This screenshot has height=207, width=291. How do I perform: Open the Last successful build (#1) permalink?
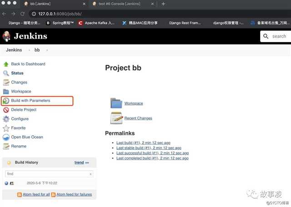coord(153,153)
